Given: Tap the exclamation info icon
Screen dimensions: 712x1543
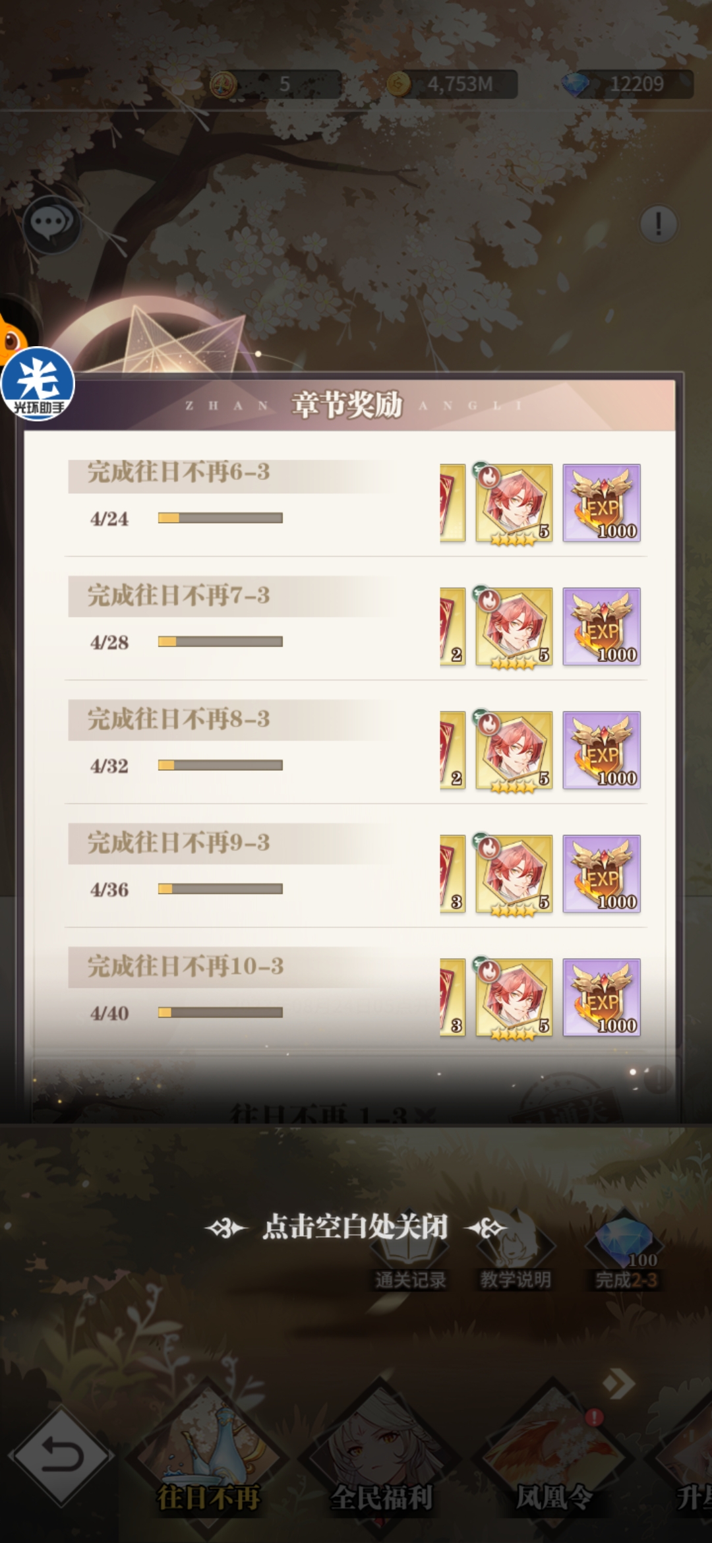Looking at the screenshot, I should [x=658, y=224].
